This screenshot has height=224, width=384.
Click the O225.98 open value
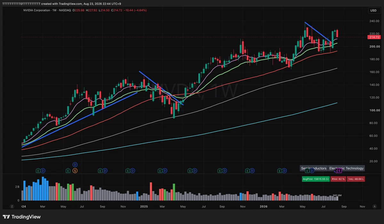pyautogui.click(x=78, y=11)
